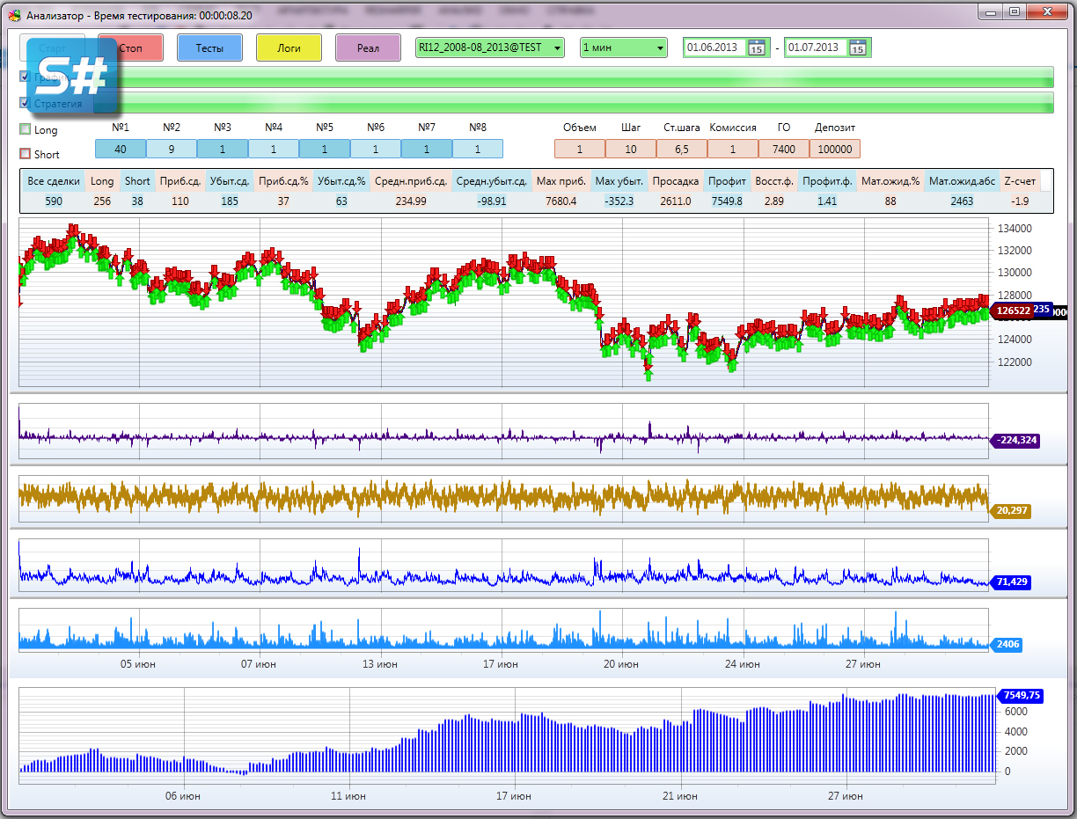1077x819 pixels.
Task: Click the Депозит field showing 100000
Action: pyautogui.click(x=834, y=150)
